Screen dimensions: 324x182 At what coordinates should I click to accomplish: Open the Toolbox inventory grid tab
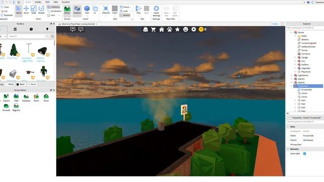point(15,29)
